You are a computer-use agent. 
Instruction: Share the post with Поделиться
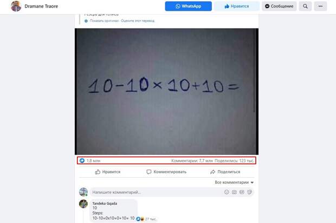pos(225,172)
